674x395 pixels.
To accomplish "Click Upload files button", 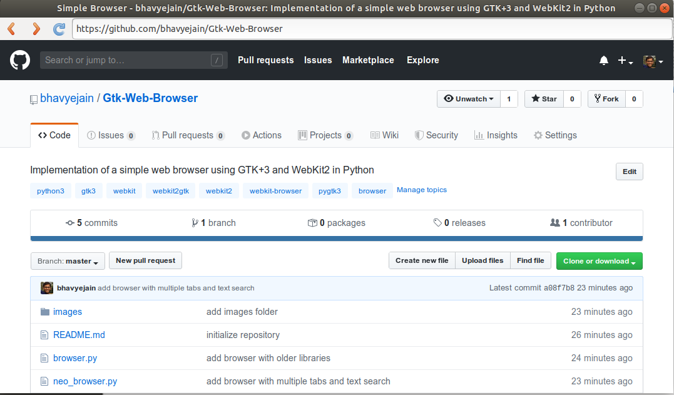I will 483,260.
